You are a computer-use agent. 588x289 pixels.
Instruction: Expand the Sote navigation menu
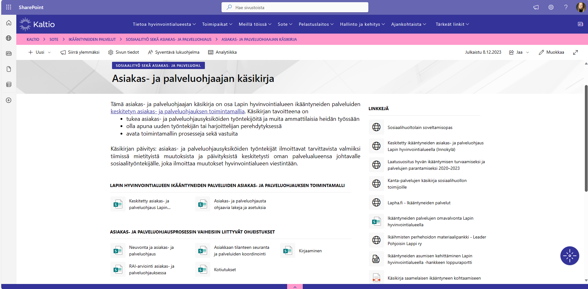coord(285,24)
